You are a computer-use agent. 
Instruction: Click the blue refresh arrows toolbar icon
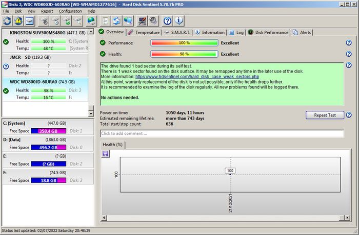point(7,21)
